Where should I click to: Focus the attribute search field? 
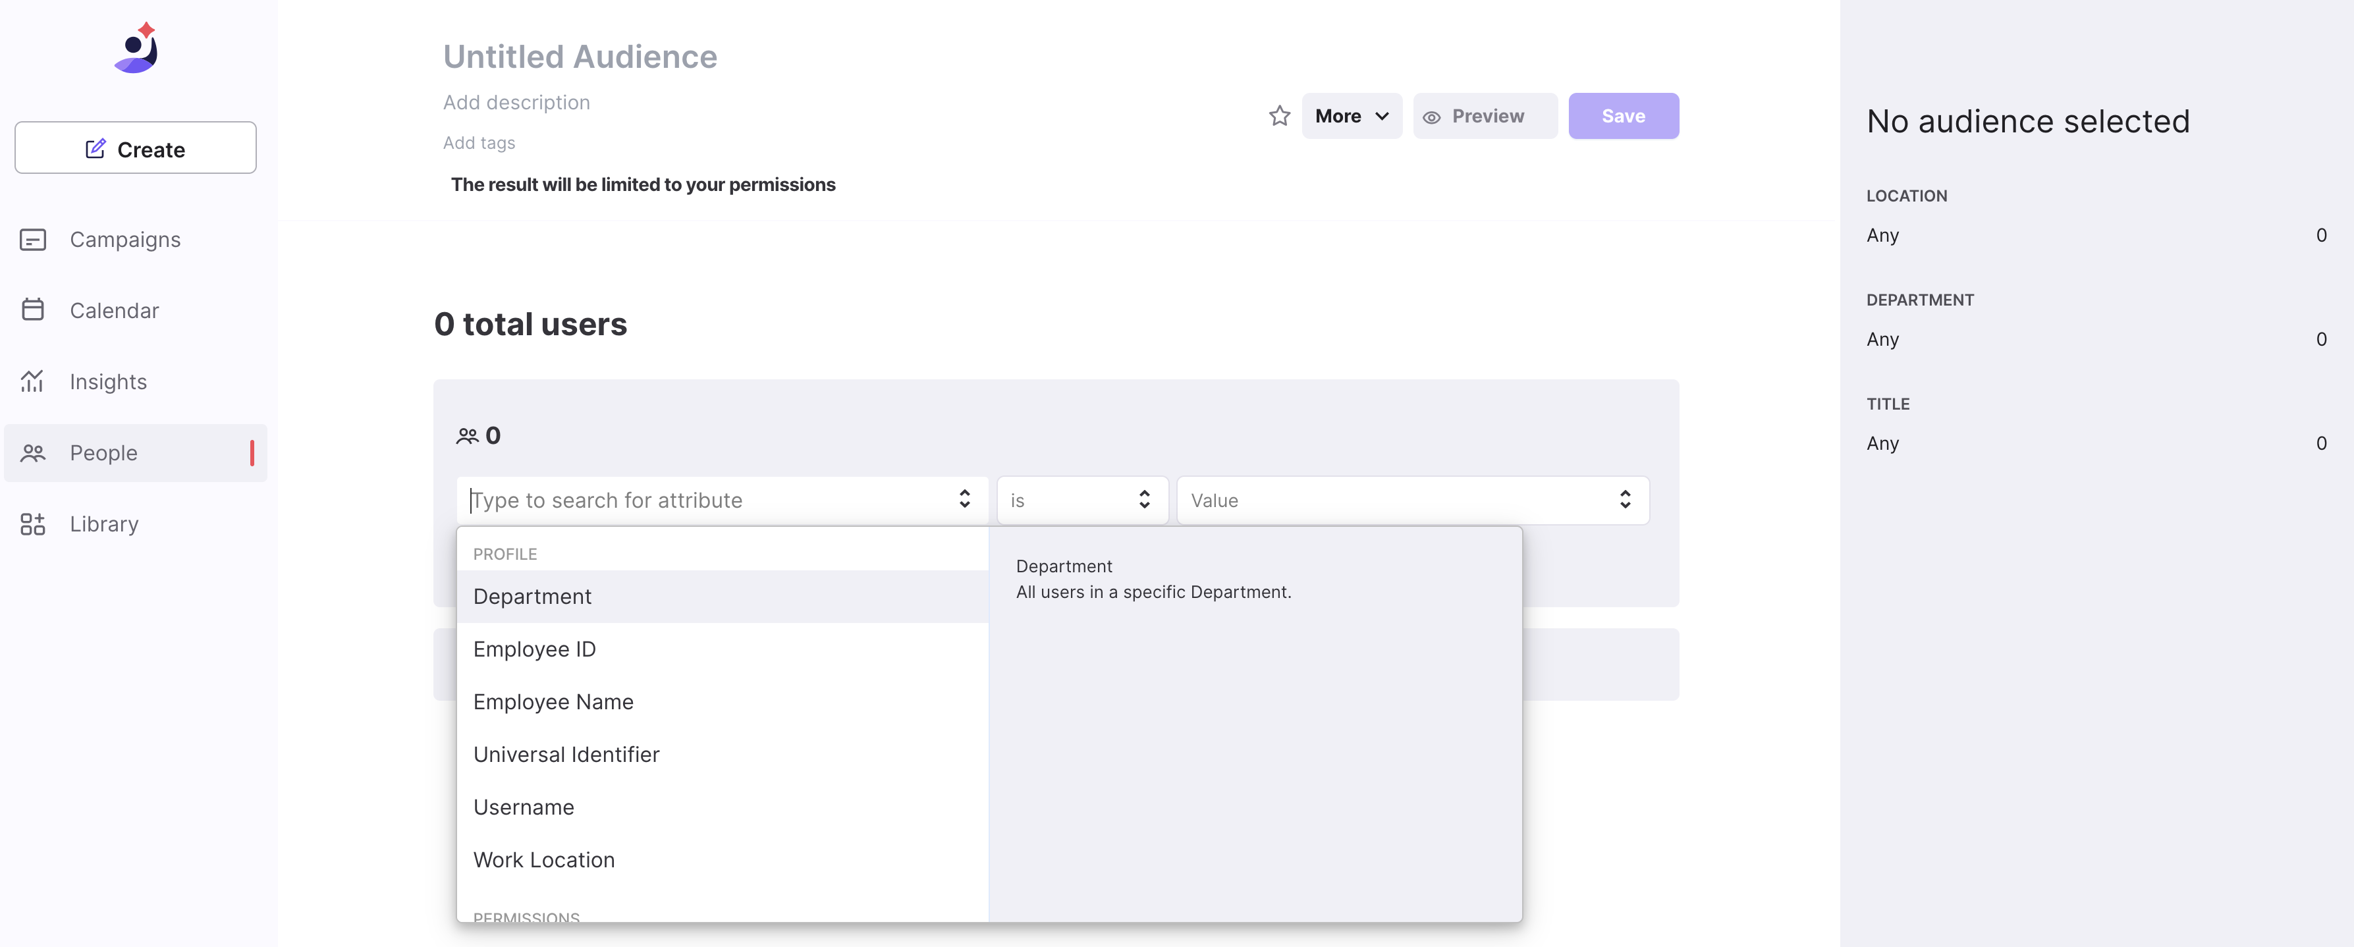(x=722, y=500)
